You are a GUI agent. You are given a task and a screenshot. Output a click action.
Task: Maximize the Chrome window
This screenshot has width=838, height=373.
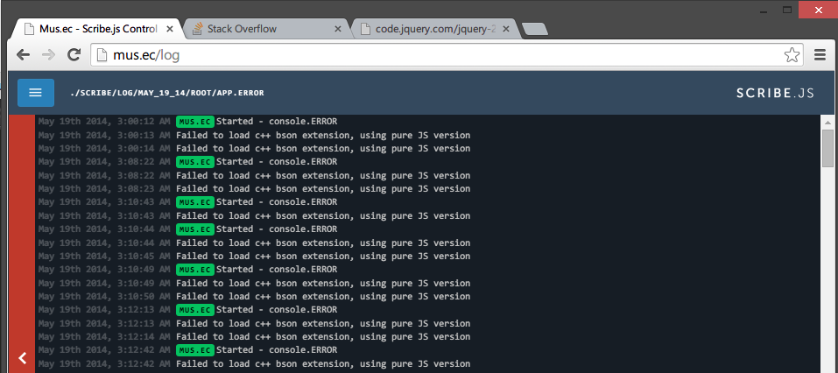(x=786, y=10)
